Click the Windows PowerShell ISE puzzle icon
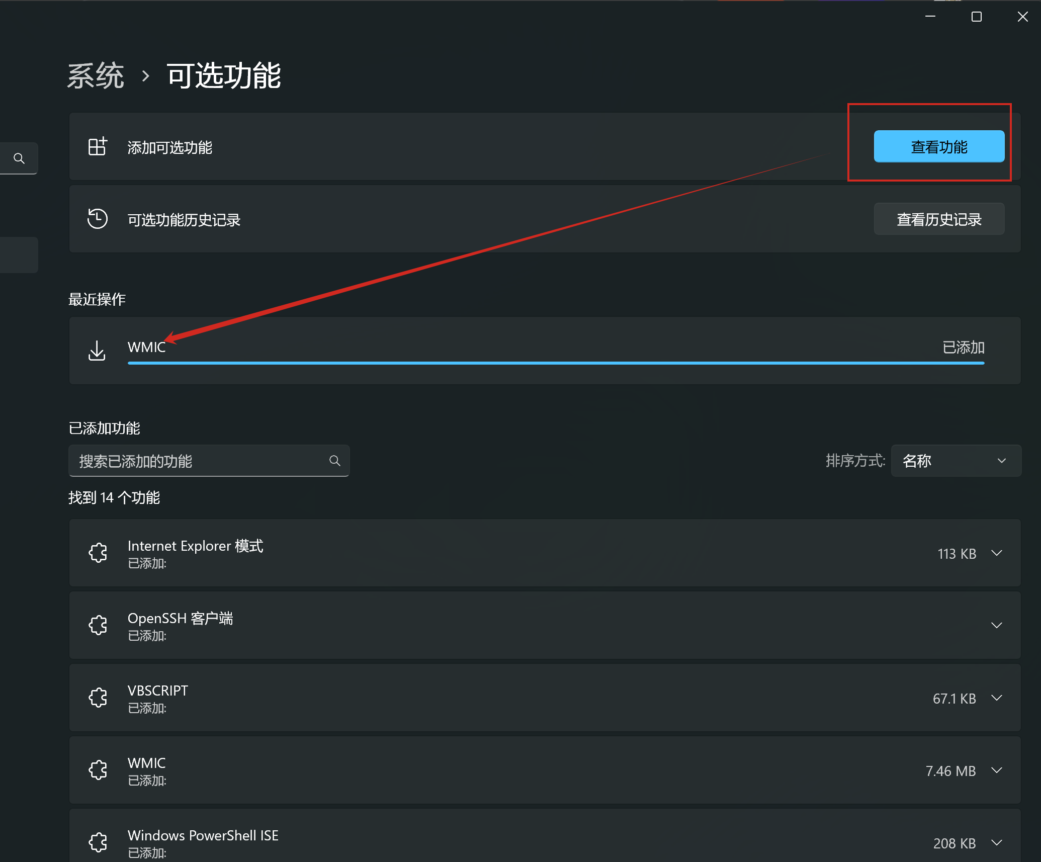The height and width of the screenshot is (862, 1041). point(98,842)
